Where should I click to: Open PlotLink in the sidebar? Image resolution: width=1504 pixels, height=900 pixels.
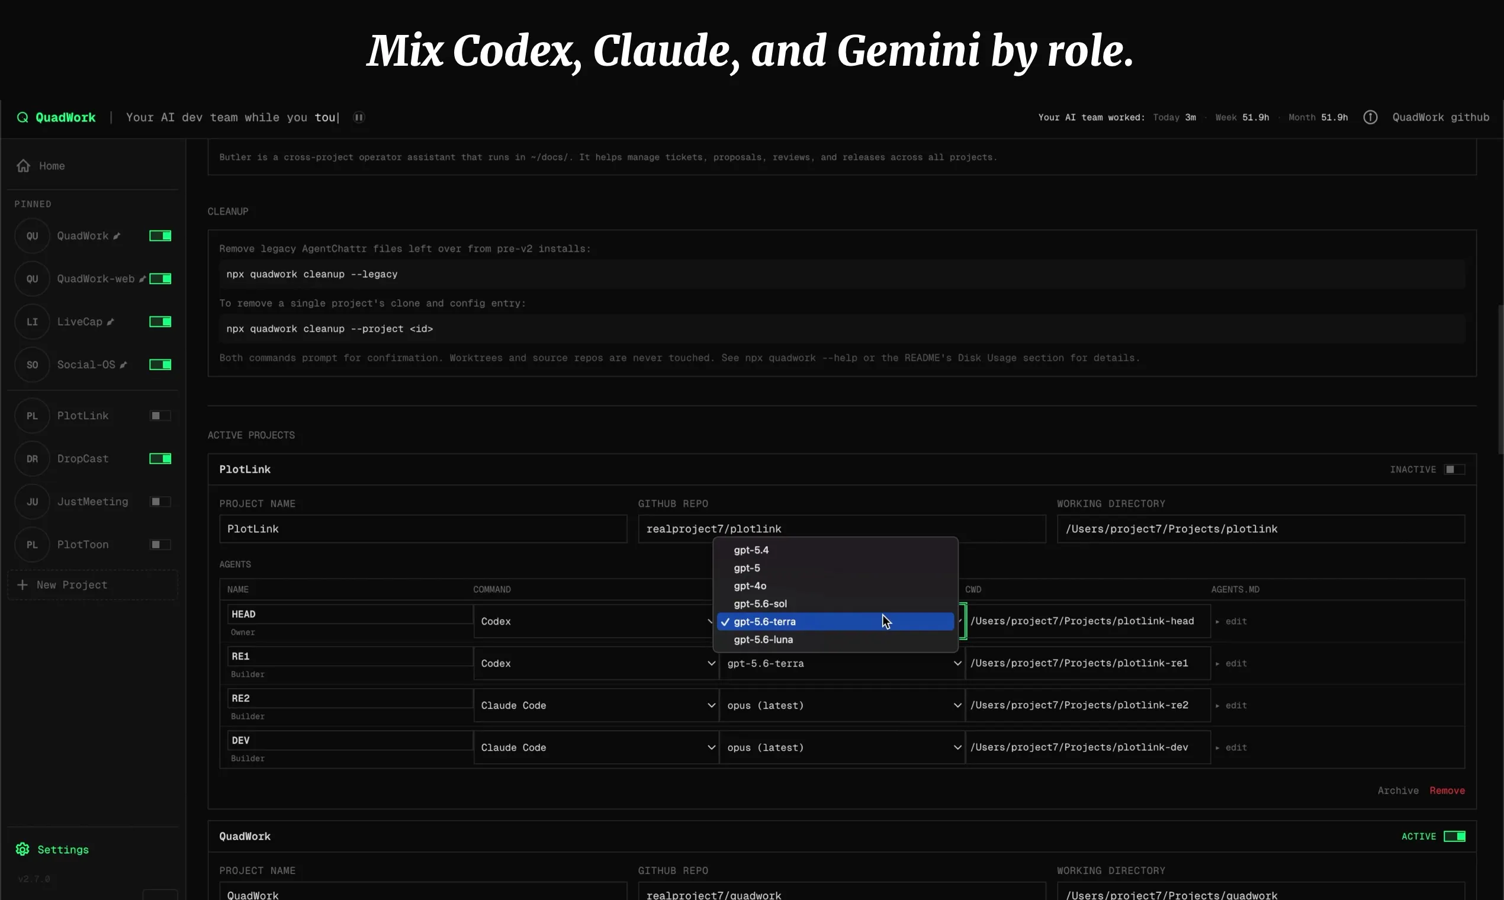[83, 416]
